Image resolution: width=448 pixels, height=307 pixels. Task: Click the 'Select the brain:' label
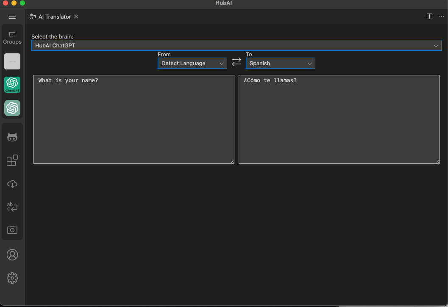(x=52, y=36)
